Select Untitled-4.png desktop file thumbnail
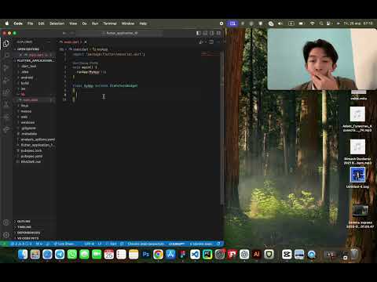This screenshot has width=377, height=282. pyautogui.click(x=357, y=175)
